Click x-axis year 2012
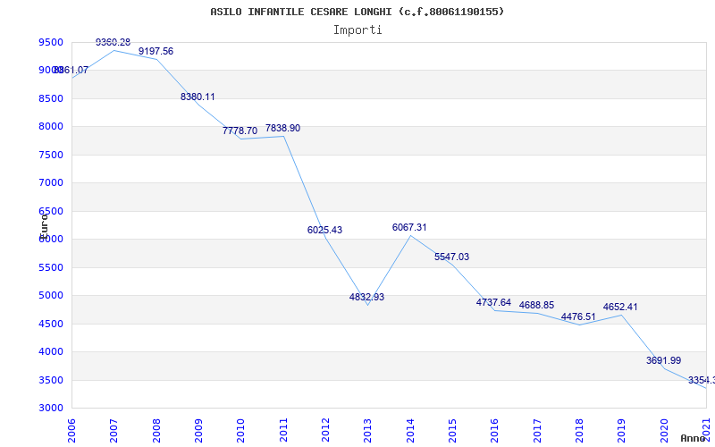 (325, 430)
